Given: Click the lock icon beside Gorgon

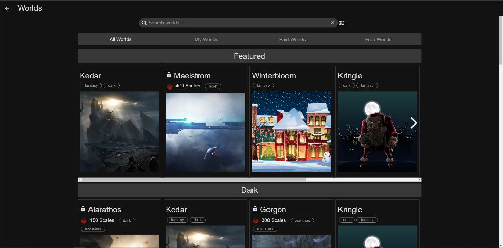Looking at the screenshot, I should coord(255,209).
